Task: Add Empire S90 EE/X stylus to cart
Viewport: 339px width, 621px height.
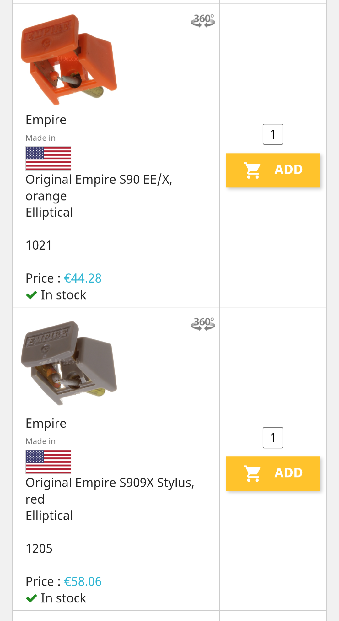Action: pos(273,170)
